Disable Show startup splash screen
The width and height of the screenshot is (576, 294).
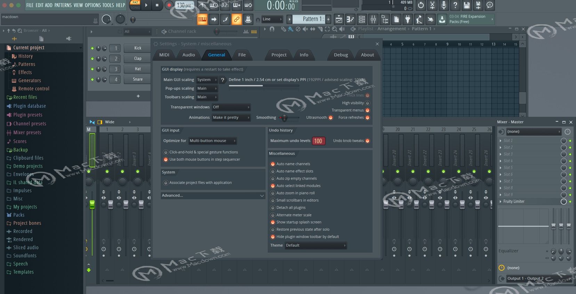coord(273,222)
